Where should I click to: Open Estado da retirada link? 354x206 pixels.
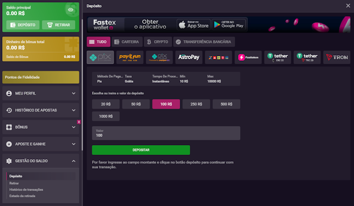click(22, 196)
